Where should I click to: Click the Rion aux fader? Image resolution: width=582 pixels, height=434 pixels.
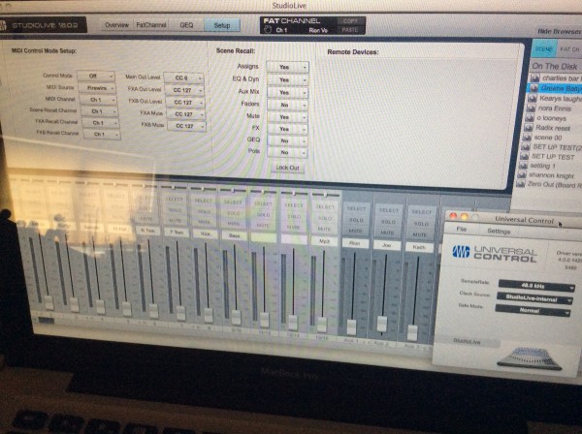tap(351, 326)
